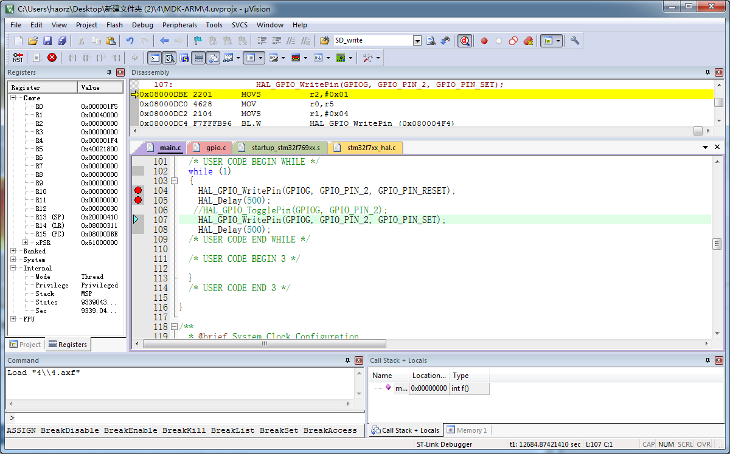Navigate backwards with the blue arrow
Screen dimensions: 730x454
164,41
